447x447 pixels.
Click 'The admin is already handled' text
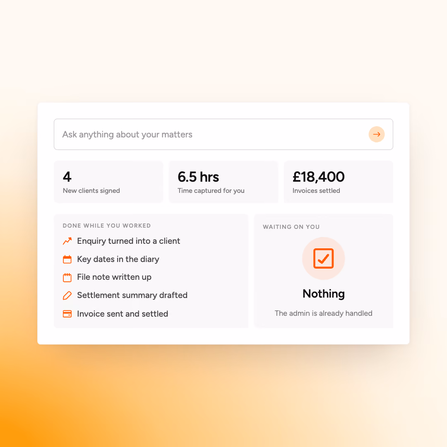tap(323, 313)
